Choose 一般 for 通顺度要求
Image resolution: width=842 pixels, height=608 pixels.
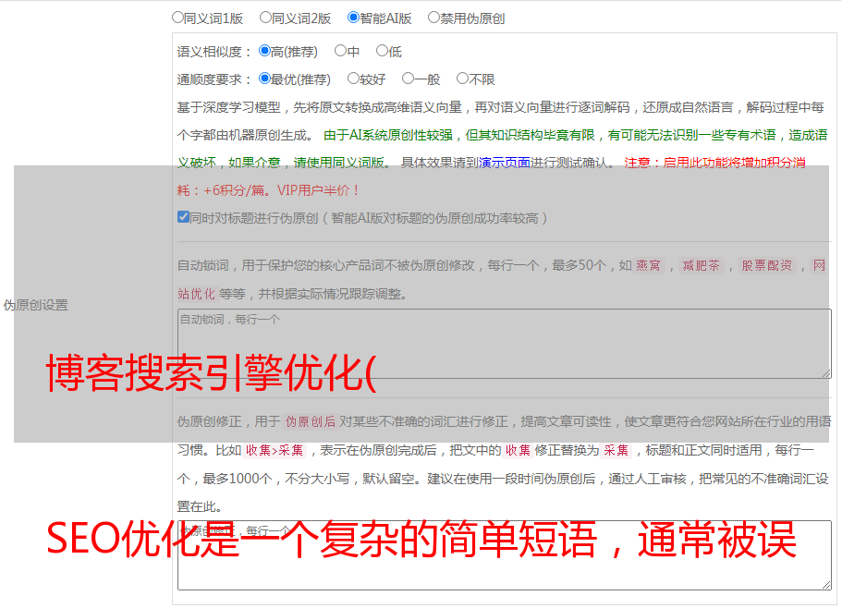coord(408,79)
